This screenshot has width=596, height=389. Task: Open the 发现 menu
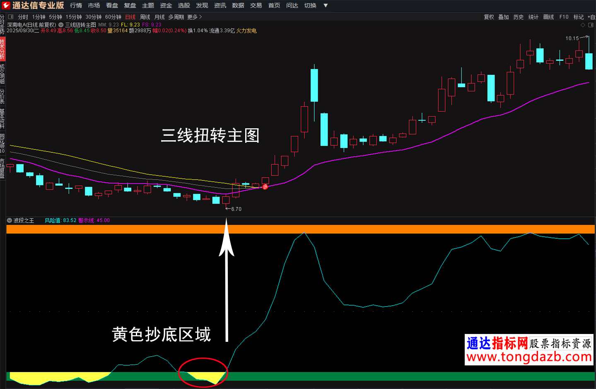(x=202, y=5)
